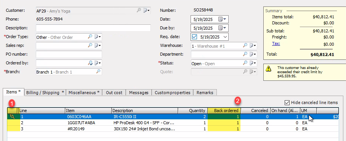The image size is (346, 141).
Task: Select item 0603C046AA in line 1
Action: click(x=79, y=117)
